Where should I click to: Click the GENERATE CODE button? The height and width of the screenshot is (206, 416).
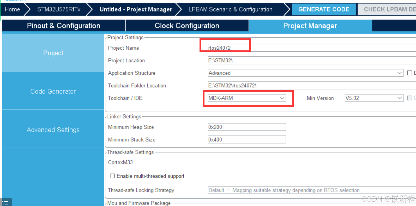pos(324,9)
